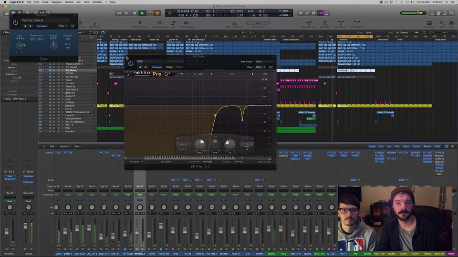458x257 pixels.
Task: Click Compare in the Gain plugin window
Action: [42, 26]
